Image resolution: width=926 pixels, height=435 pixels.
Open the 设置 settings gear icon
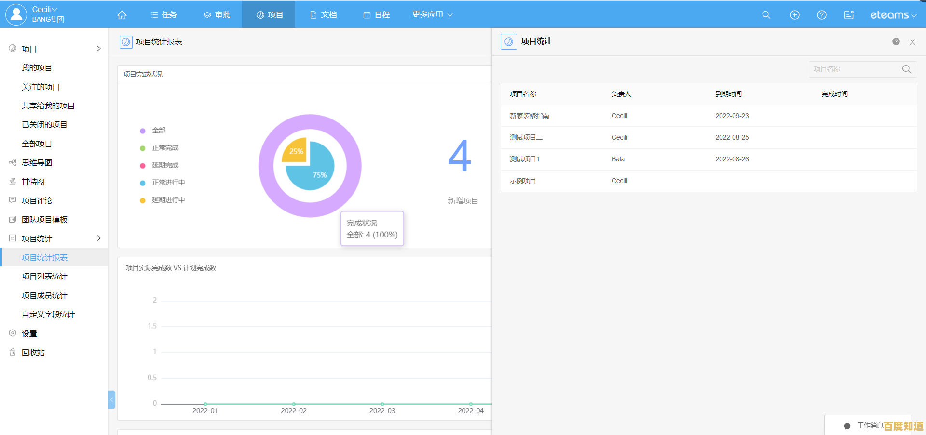pyautogui.click(x=12, y=333)
